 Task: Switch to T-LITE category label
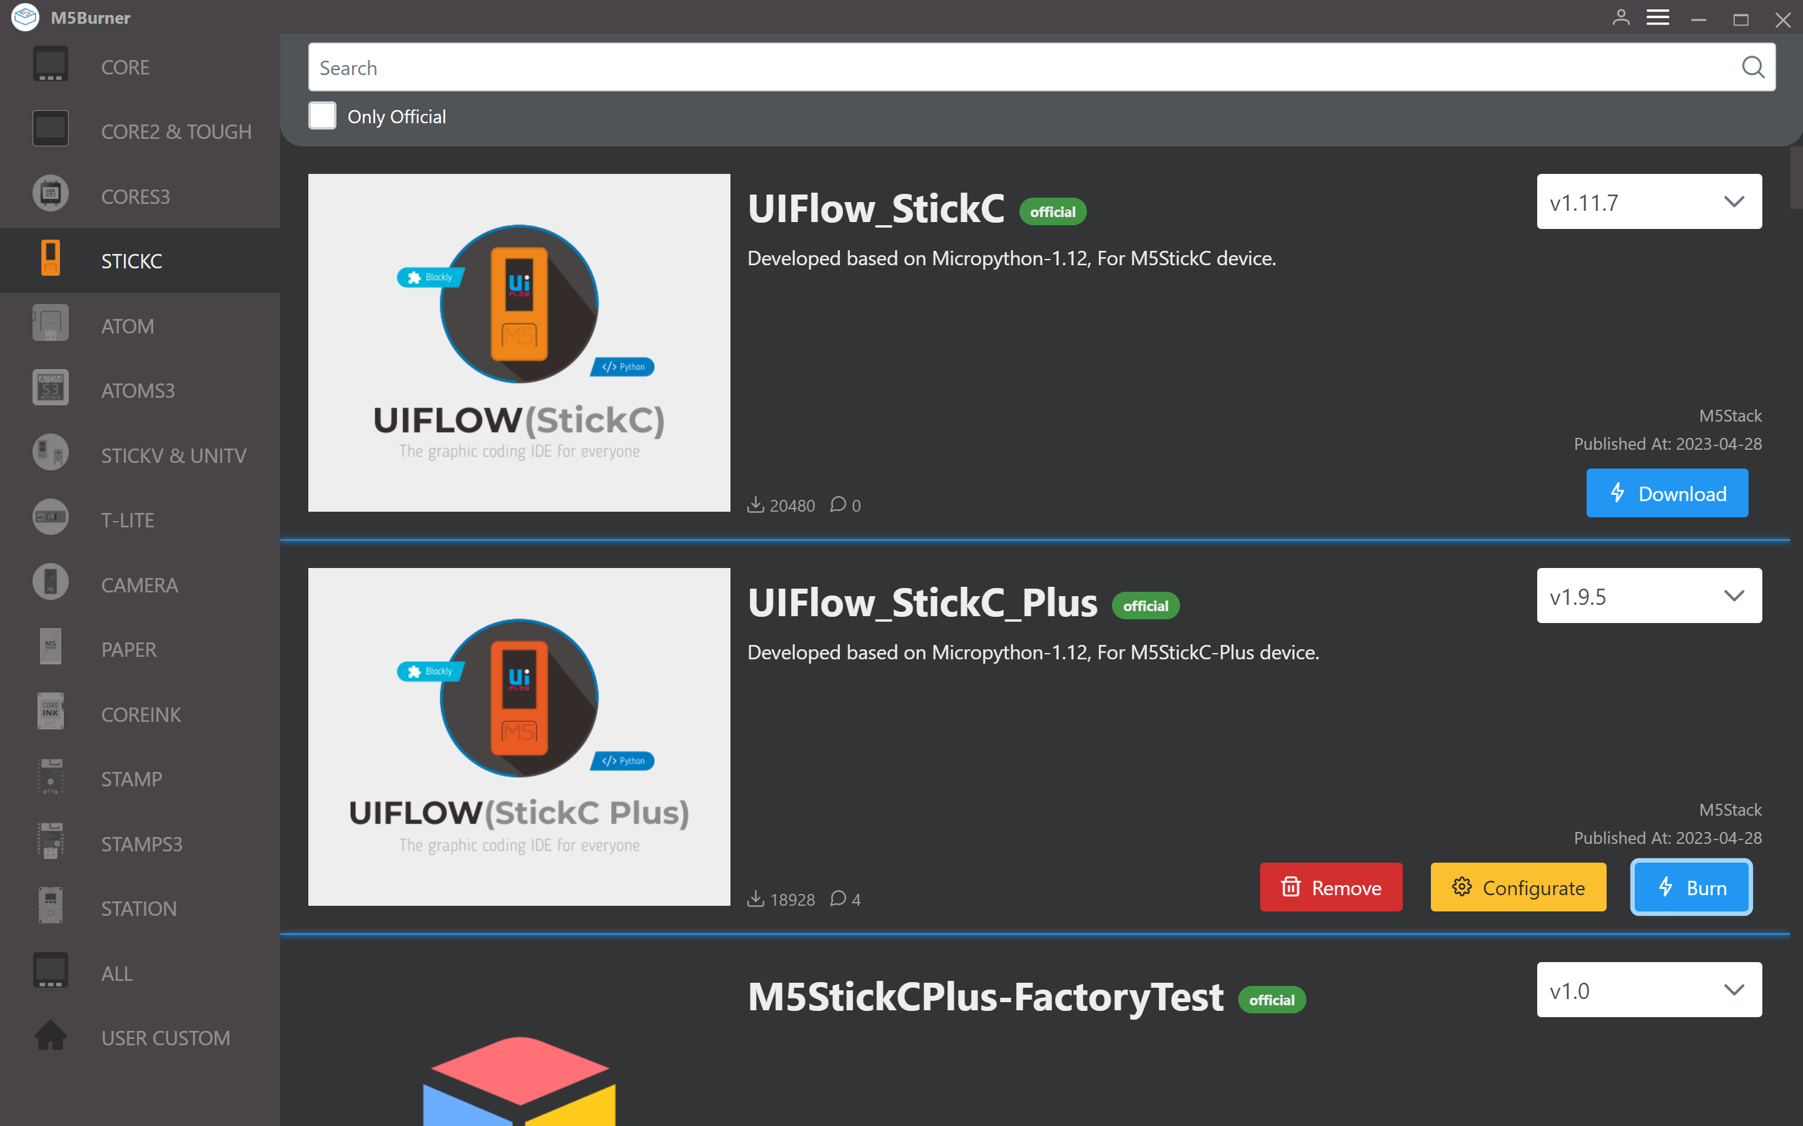pos(128,520)
